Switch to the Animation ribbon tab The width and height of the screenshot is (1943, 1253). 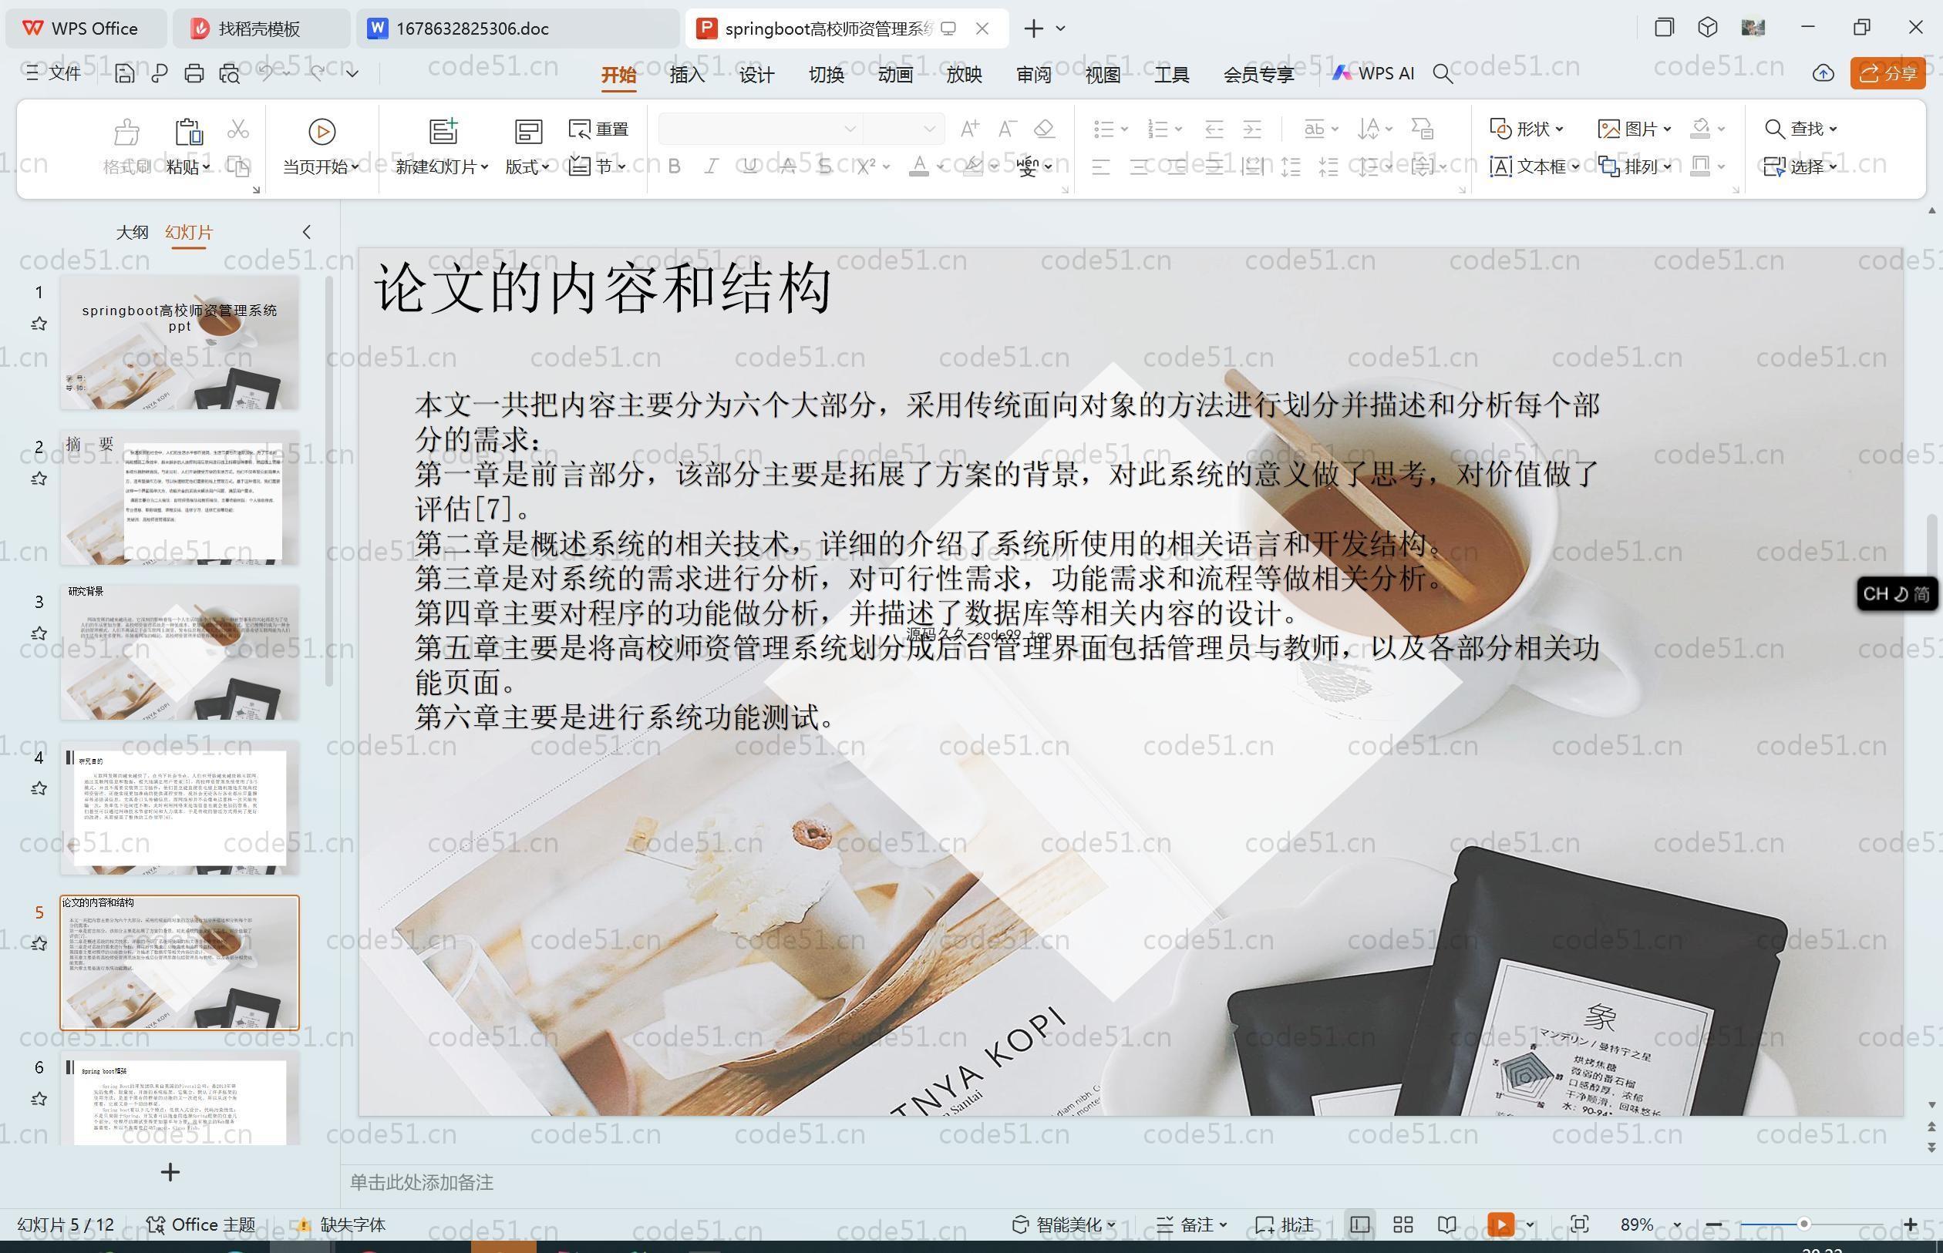coord(895,74)
